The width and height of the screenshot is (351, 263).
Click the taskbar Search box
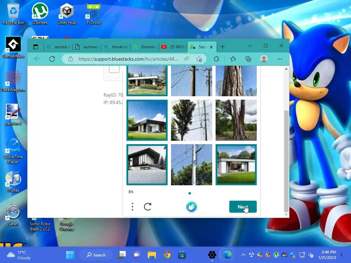tap(96, 255)
